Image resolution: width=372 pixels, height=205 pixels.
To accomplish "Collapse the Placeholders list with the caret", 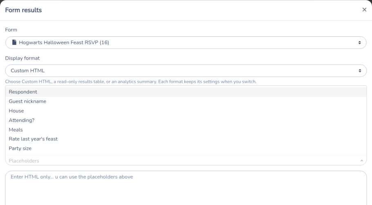I will 361,160.
